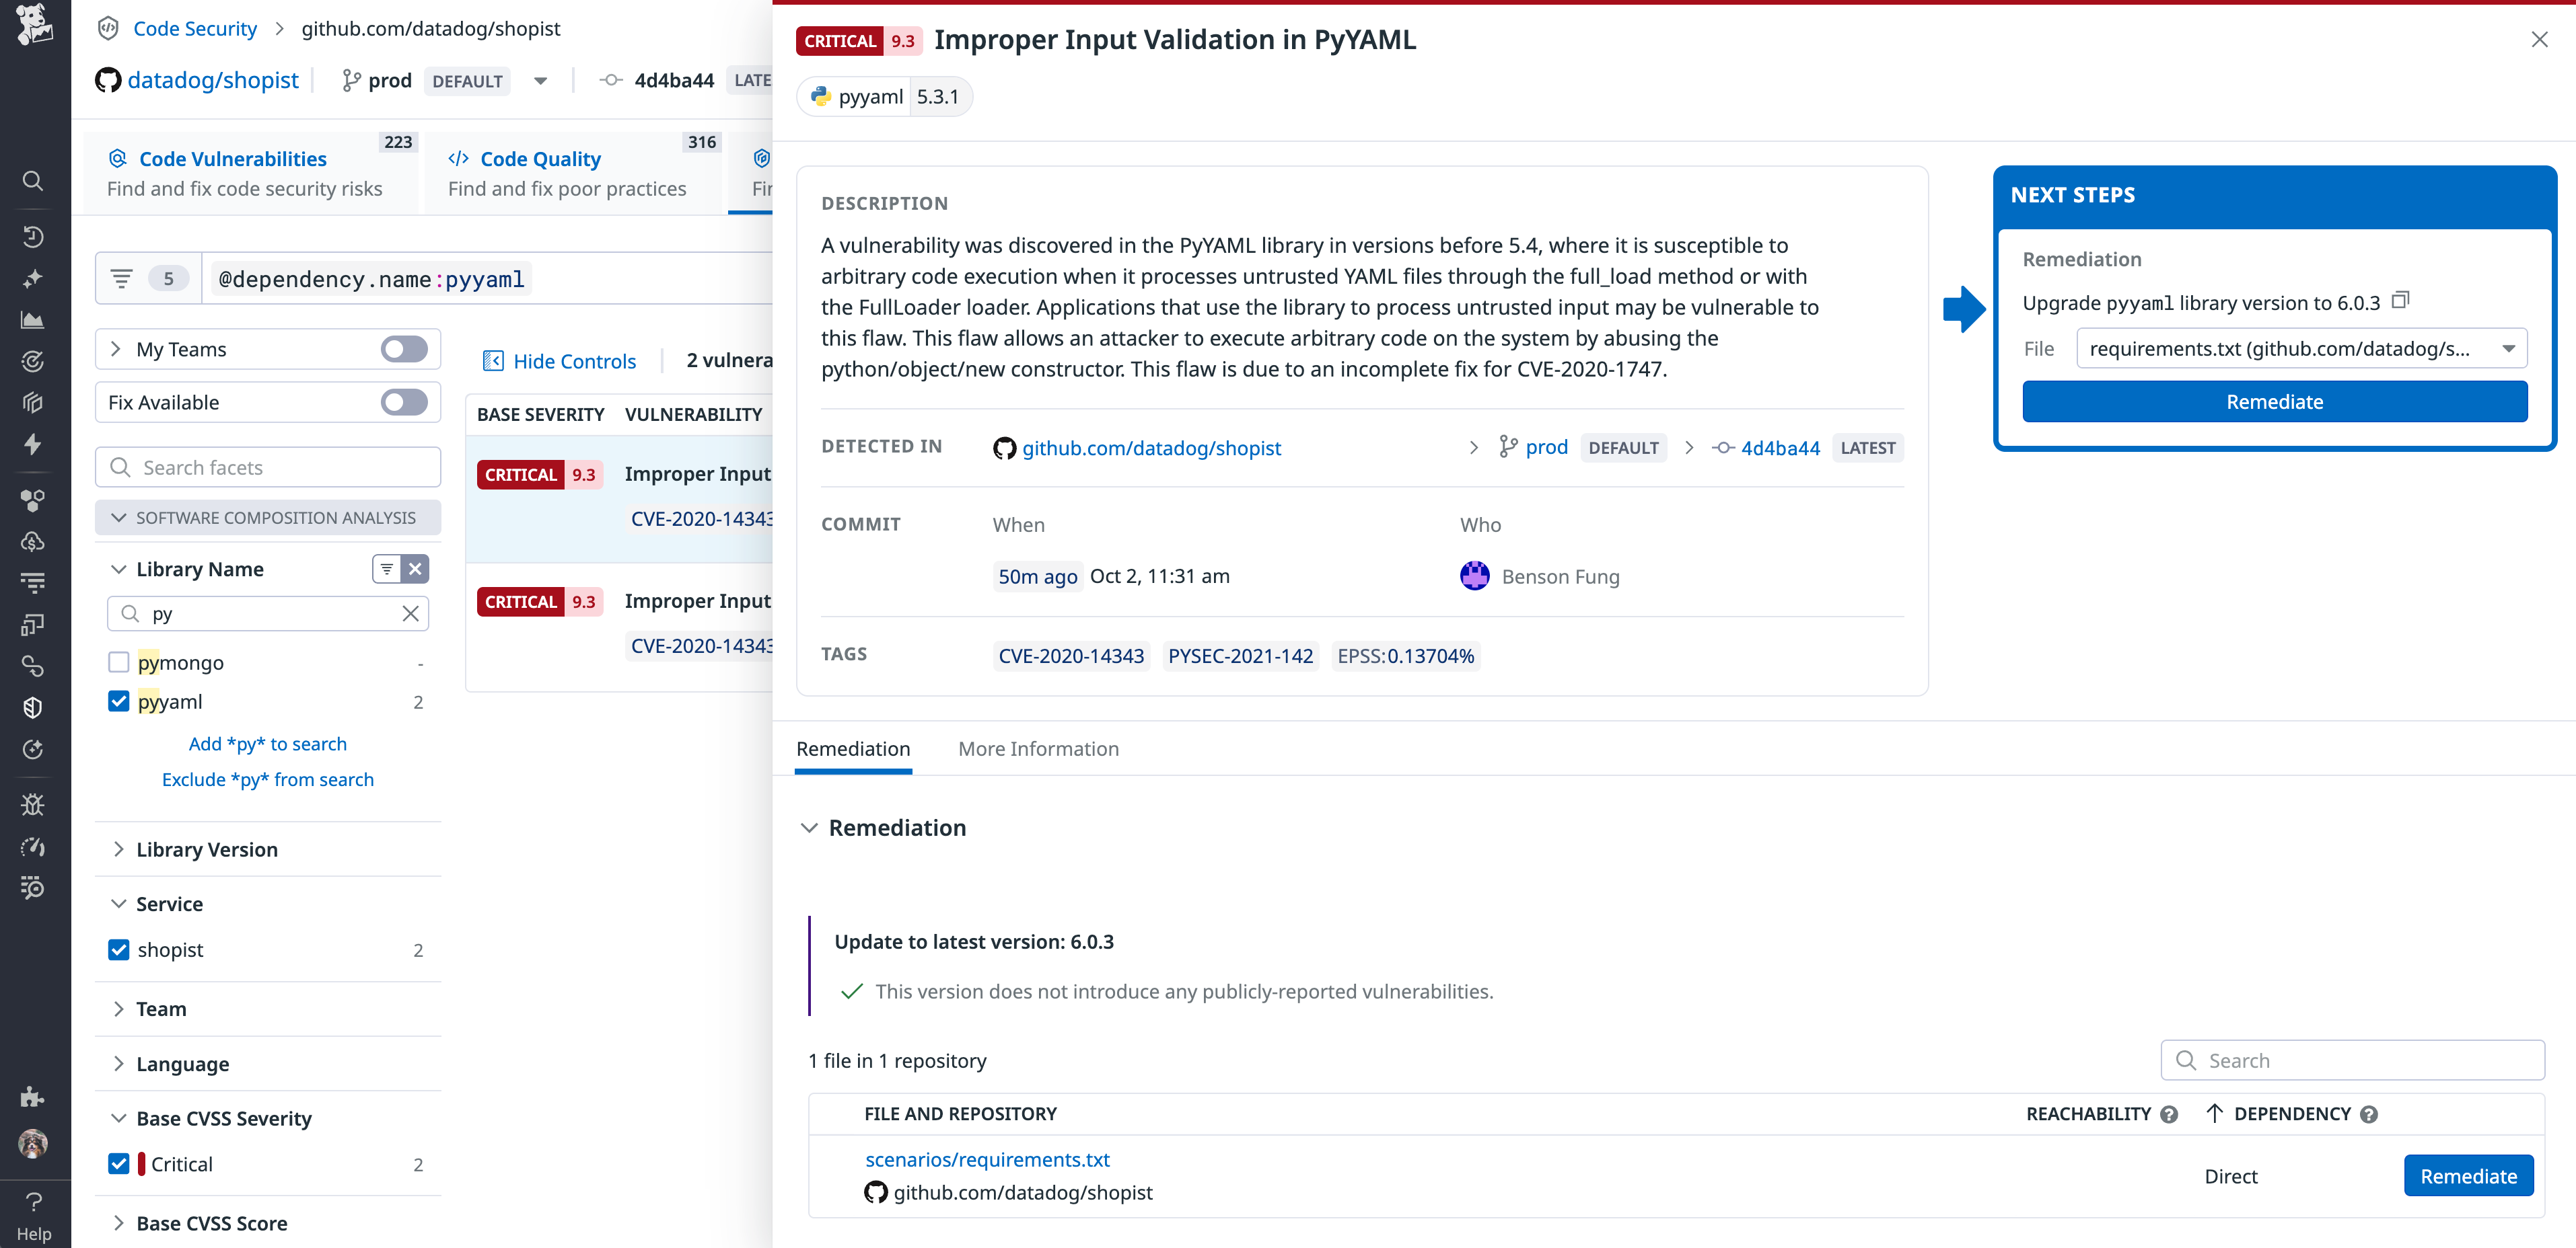This screenshot has height=1248, width=2576.
Task: Click the Datadog logo at top left
Action: 33,24
